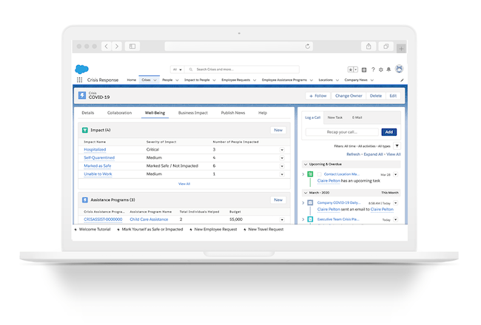The width and height of the screenshot is (481, 325).
Task: Expand the People navigation dropdown
Action: click(x=178, y=80)
